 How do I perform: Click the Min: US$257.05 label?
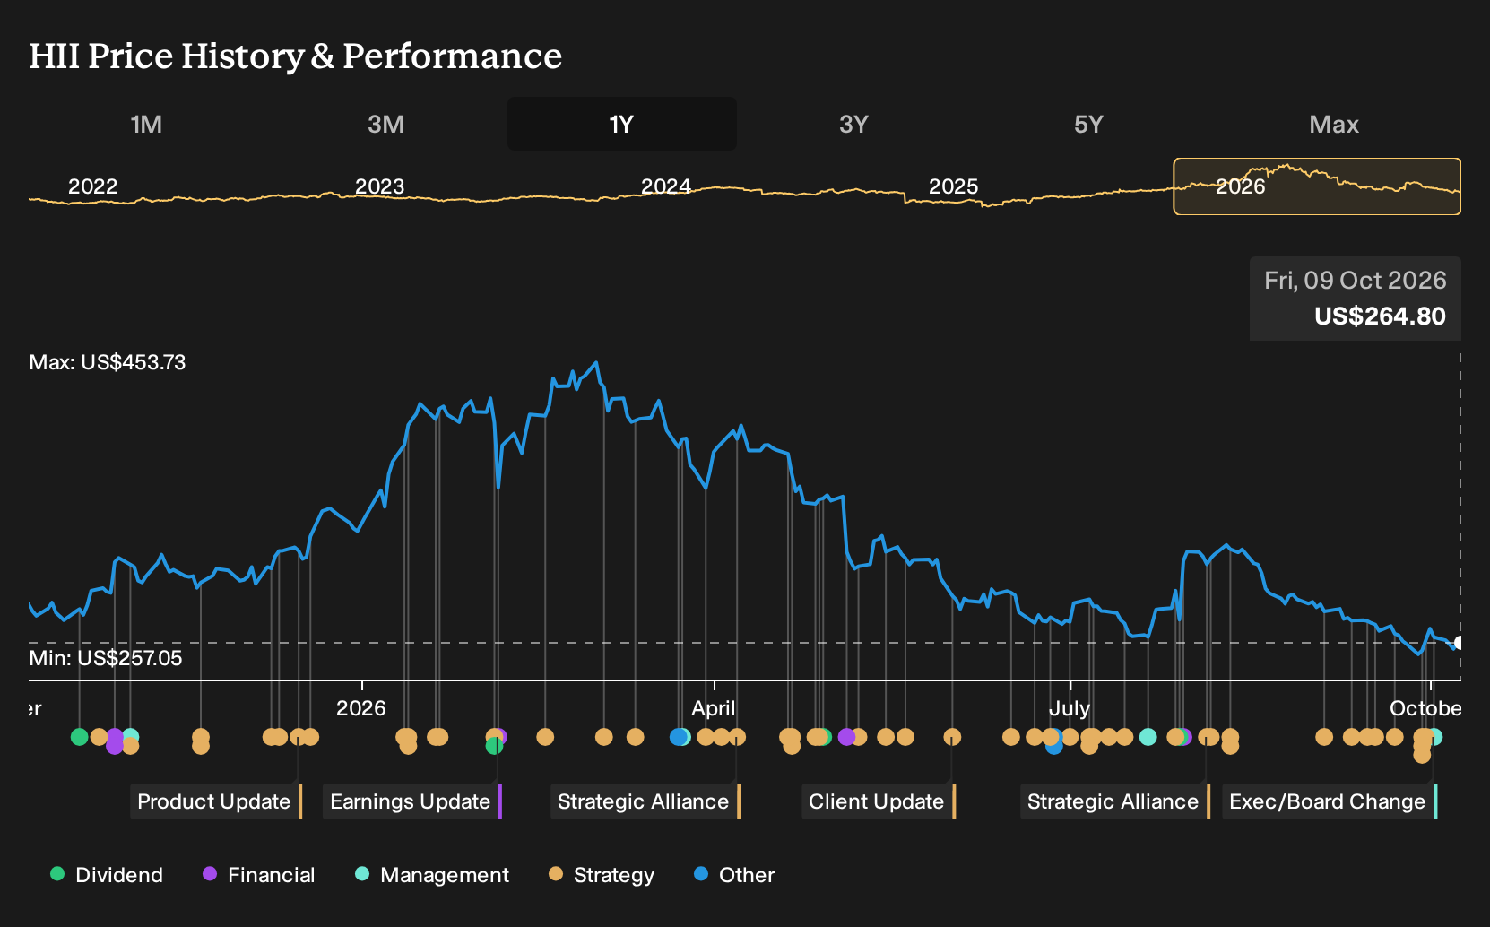click(106, 659)
